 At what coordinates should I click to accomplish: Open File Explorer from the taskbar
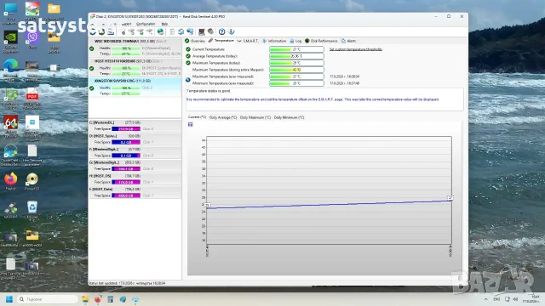click(85, 299)
